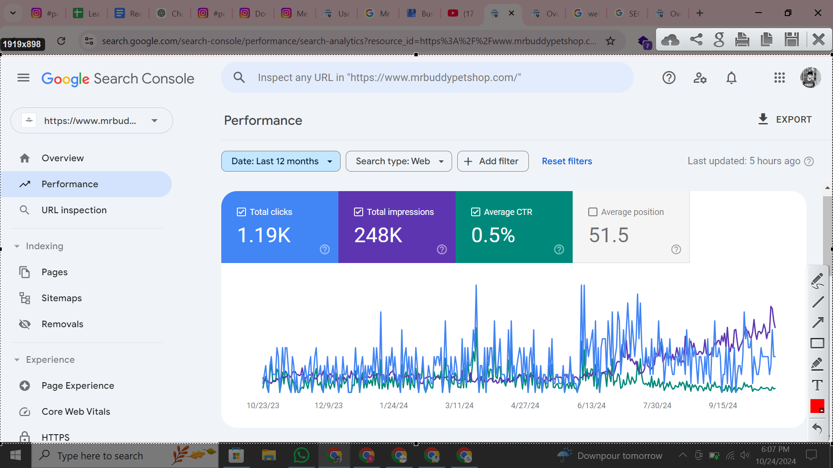Screen dimensions: 833x468
Task: Go to Core Web Vitals report
Action: point(75,412)
